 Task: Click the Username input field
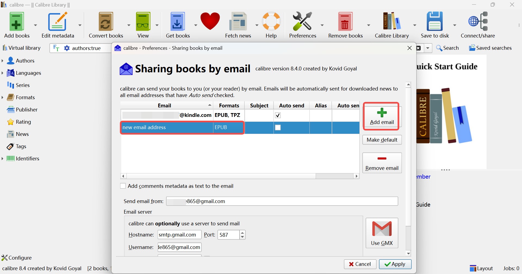click(179, 247)
